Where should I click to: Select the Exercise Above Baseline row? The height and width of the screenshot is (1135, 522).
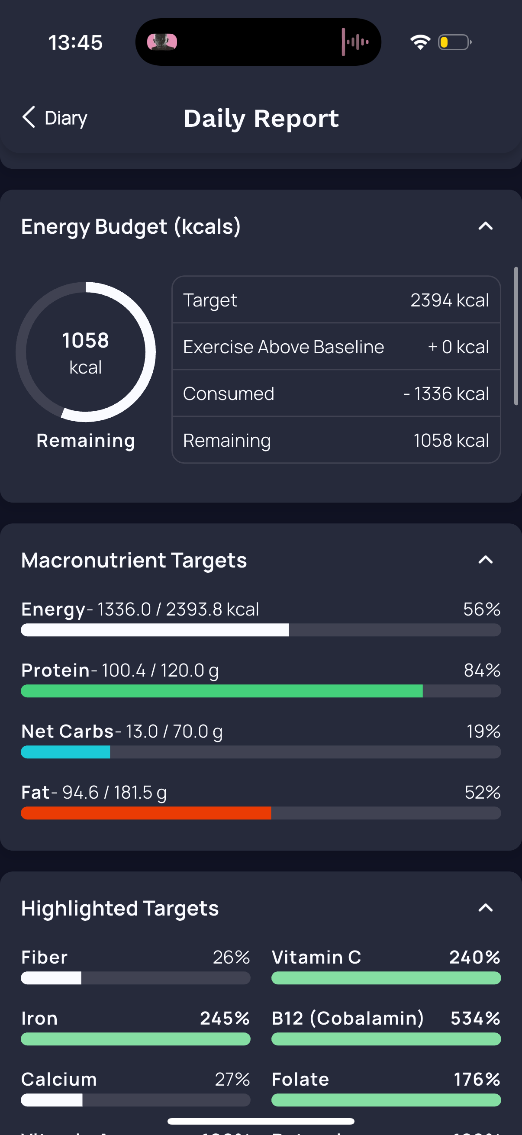click(x=336, y=347)
